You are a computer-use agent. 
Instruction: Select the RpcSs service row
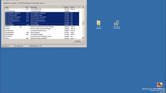[x=42, y=38]
